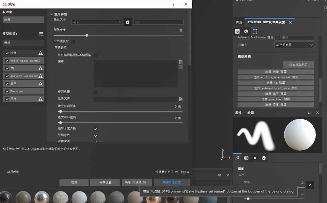Image resolution: width=327 pixels, height=203 pixels.
Task: Click the mesh settings icon in texture set settings
Action: pyautogui.click(x=255, y=31)
